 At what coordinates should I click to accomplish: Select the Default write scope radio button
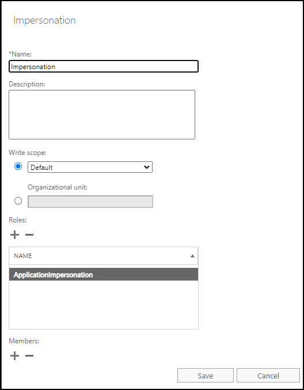[x=18, y=166]
